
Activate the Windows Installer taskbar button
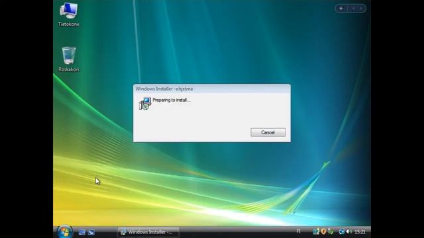tap(148, 232)
